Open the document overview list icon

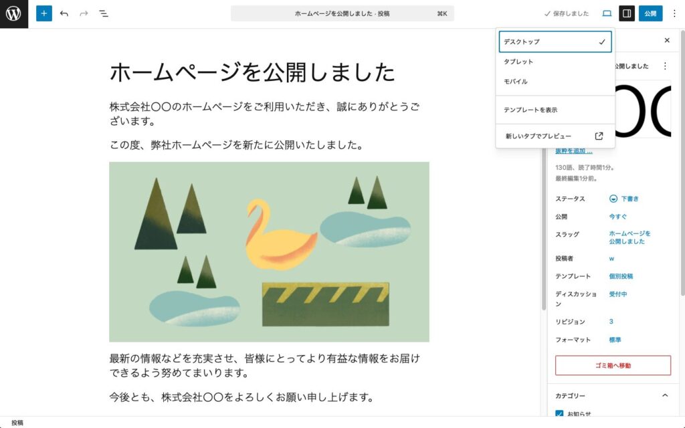[x=104, y=13]
